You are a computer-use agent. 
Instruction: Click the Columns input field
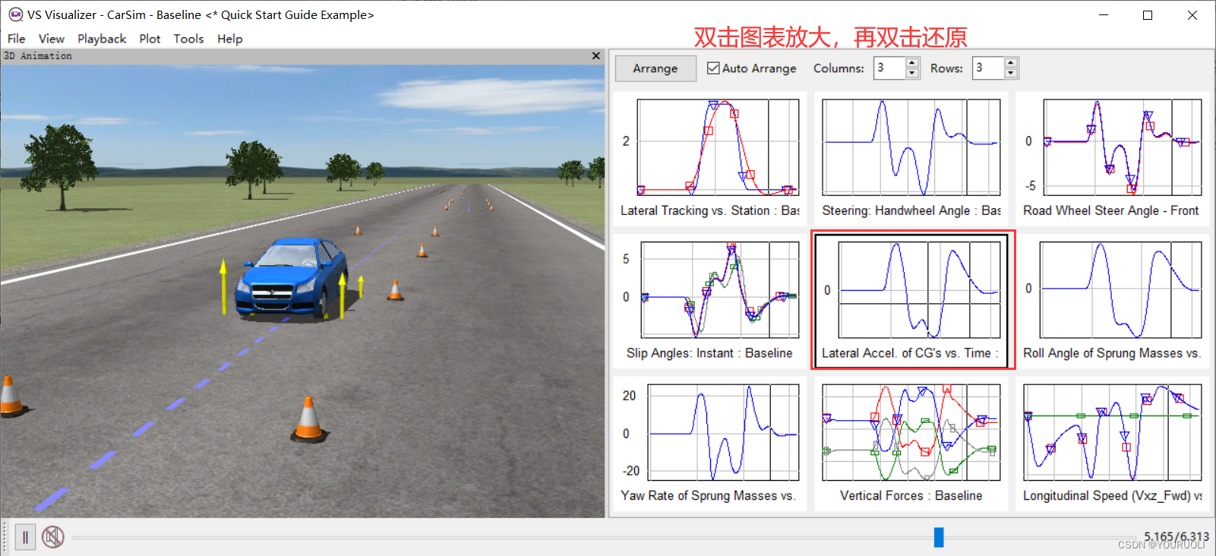point(889,68)
